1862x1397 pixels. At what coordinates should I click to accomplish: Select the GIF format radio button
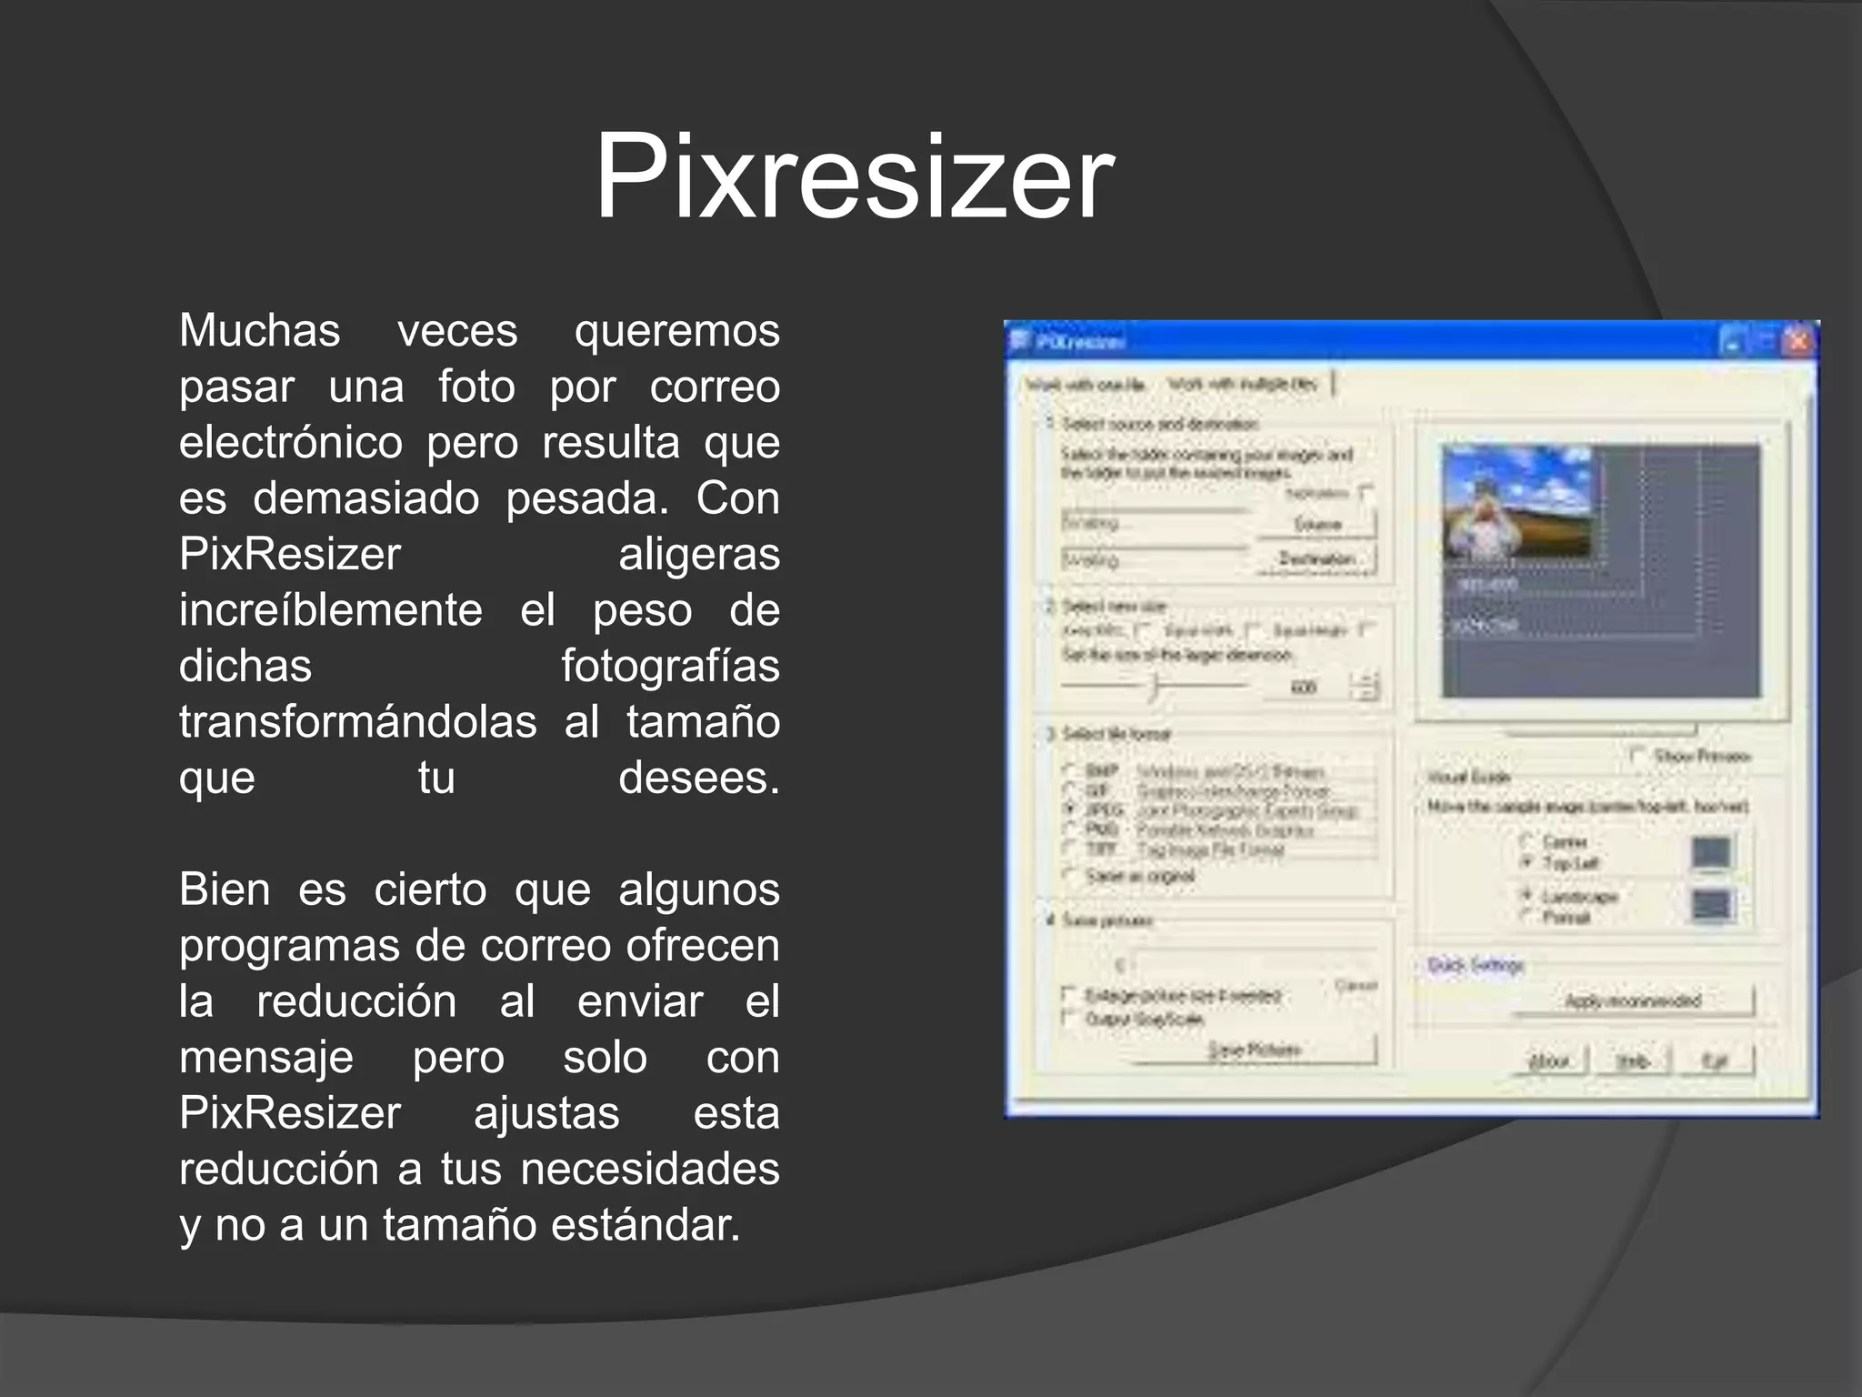click(1071, 791)
